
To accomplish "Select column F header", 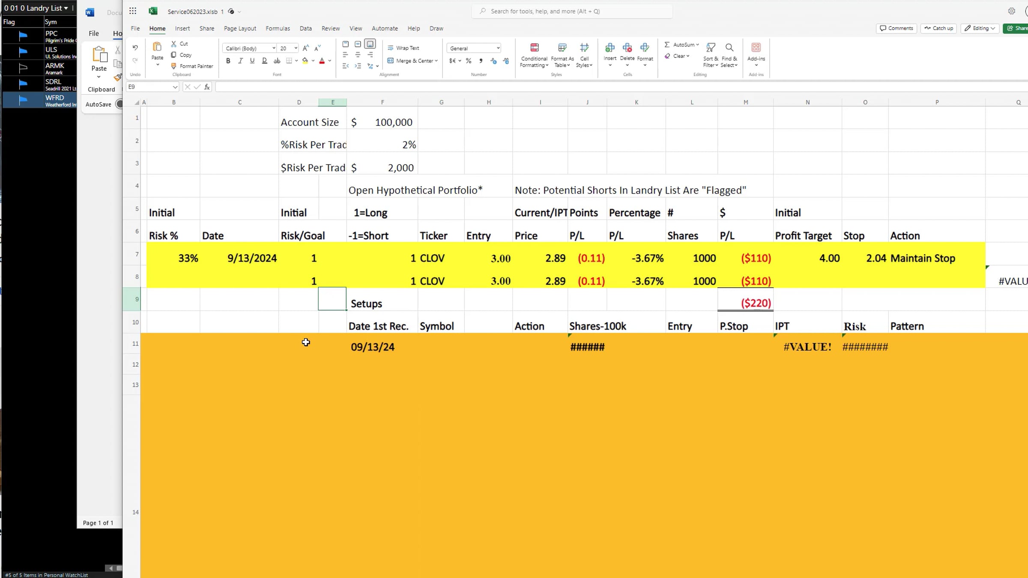I will (x=383, y=102).
